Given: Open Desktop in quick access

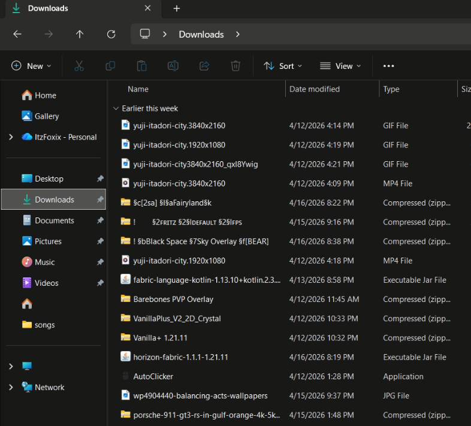Looking at the screenshot, I should tap(43, 179).
